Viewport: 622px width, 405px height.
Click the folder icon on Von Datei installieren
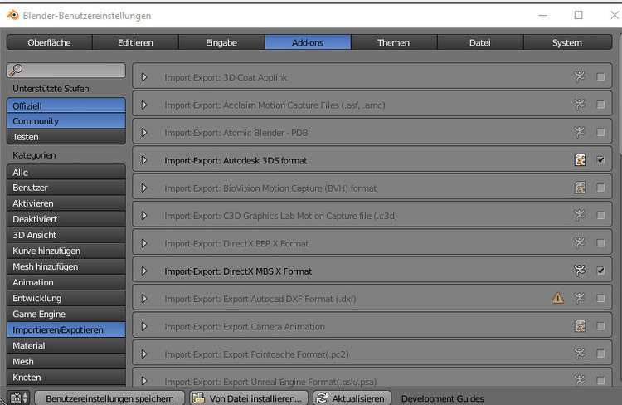click(199, 398)
